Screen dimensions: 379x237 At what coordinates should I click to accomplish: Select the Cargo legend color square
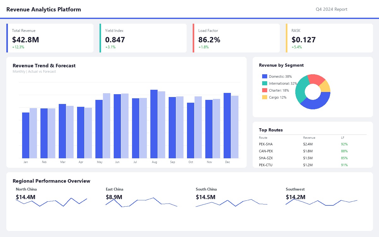pos(264,97)
